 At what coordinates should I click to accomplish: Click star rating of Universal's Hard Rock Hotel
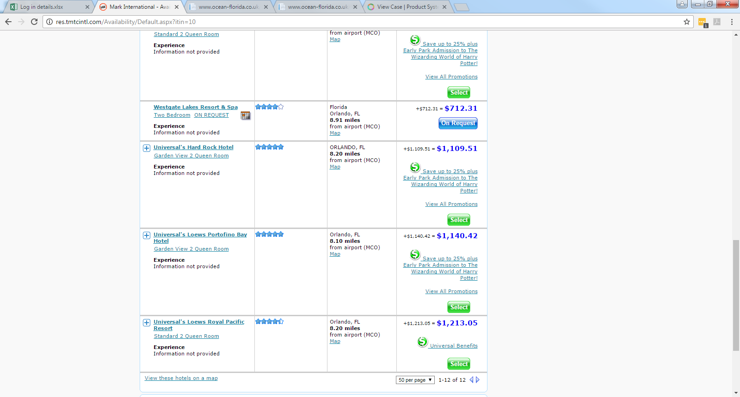click(x=269, y=147)
